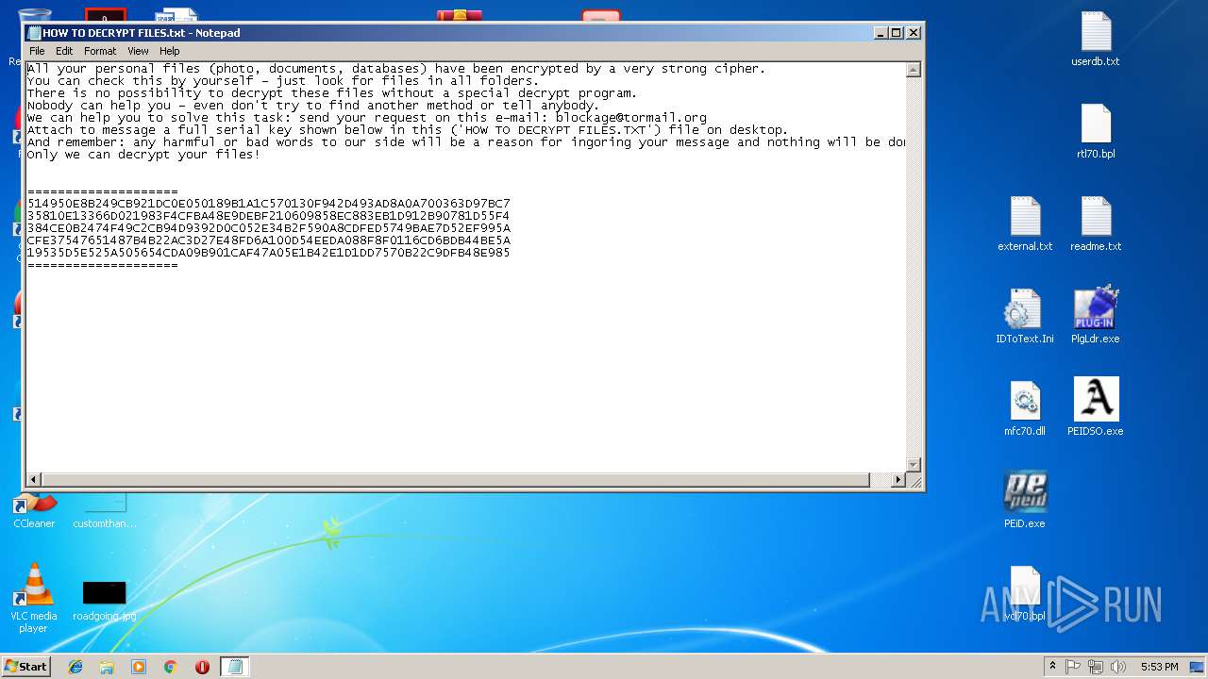The width and height of the screenshot is (1208, 679).
Task: Click the vertical scrollbar up arrow
Action: (914, 70)
